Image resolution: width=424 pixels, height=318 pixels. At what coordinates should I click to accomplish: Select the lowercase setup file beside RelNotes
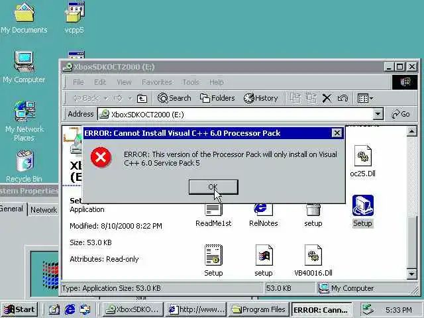point(313,217)
